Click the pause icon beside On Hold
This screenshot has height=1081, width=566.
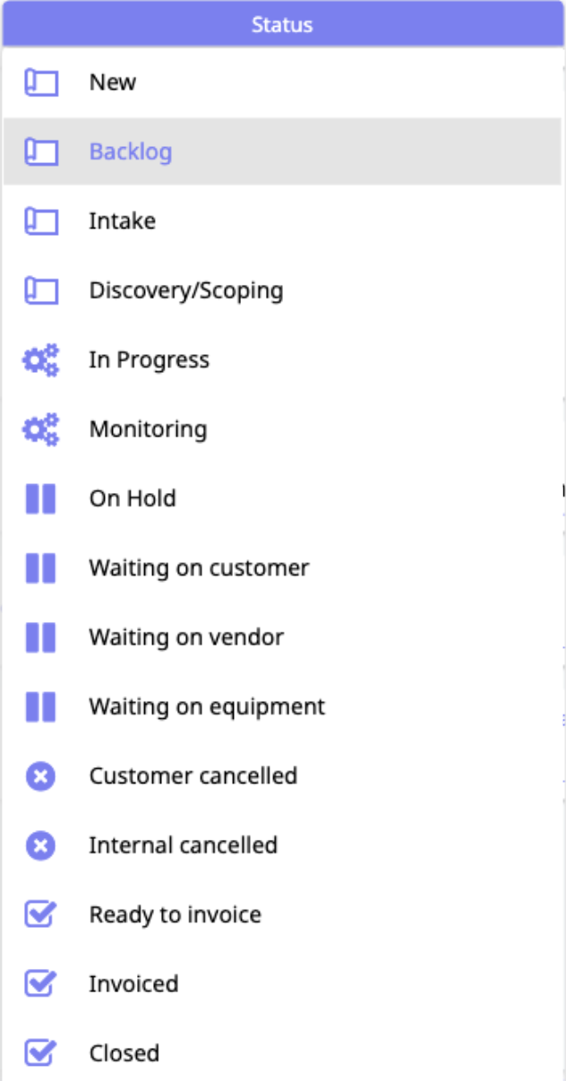[x=40, y=498]
